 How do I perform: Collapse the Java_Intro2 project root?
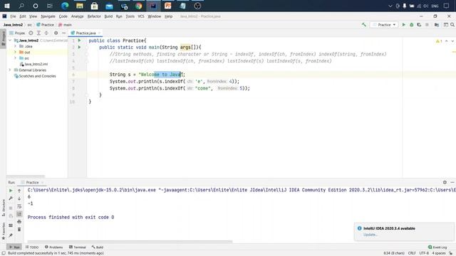[11, 41]
